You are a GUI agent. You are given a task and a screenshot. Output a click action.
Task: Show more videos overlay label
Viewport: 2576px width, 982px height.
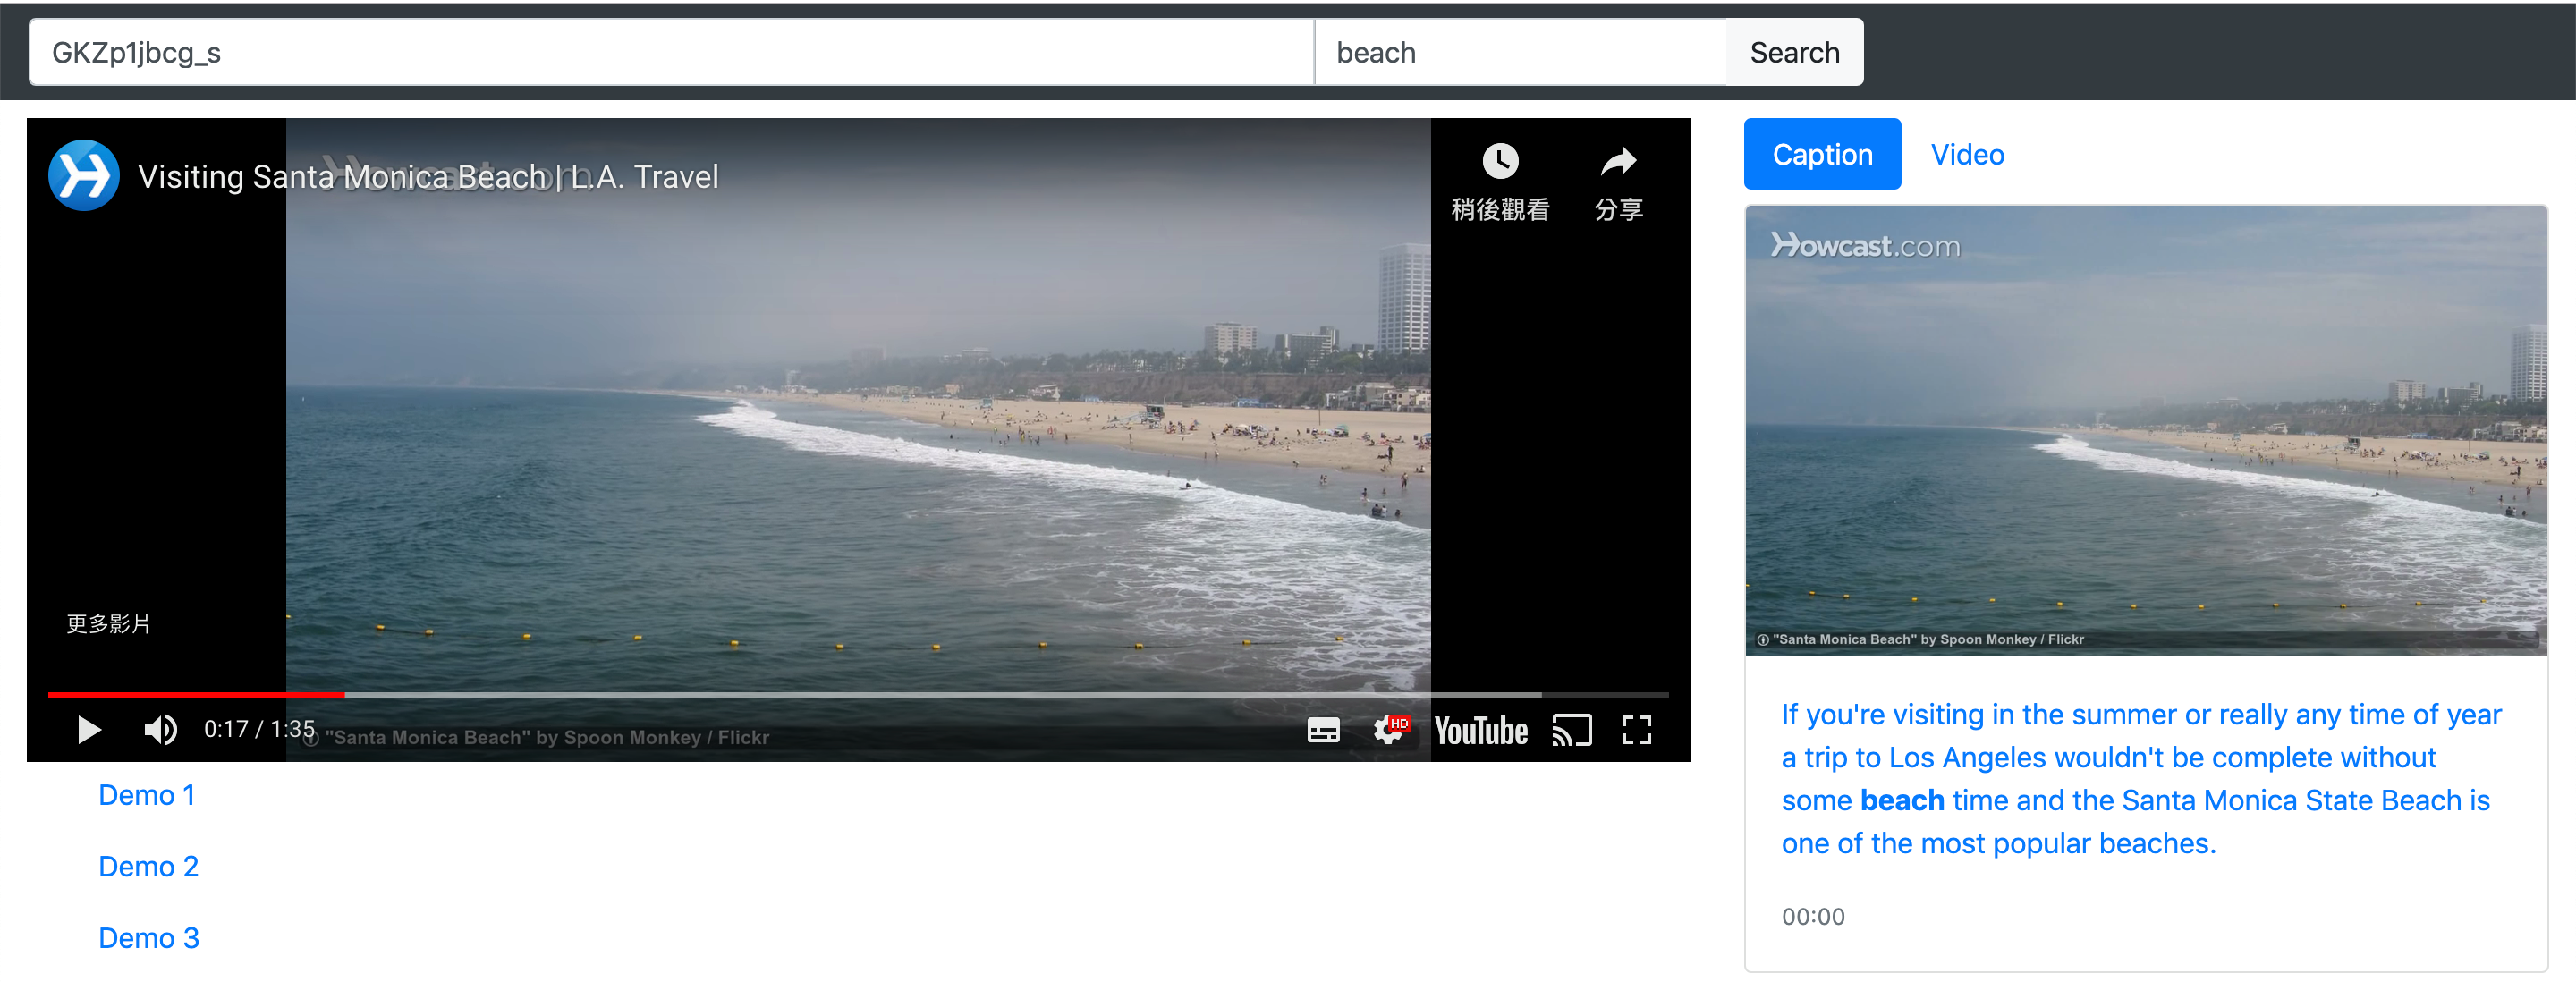click(x=108, y=624)
